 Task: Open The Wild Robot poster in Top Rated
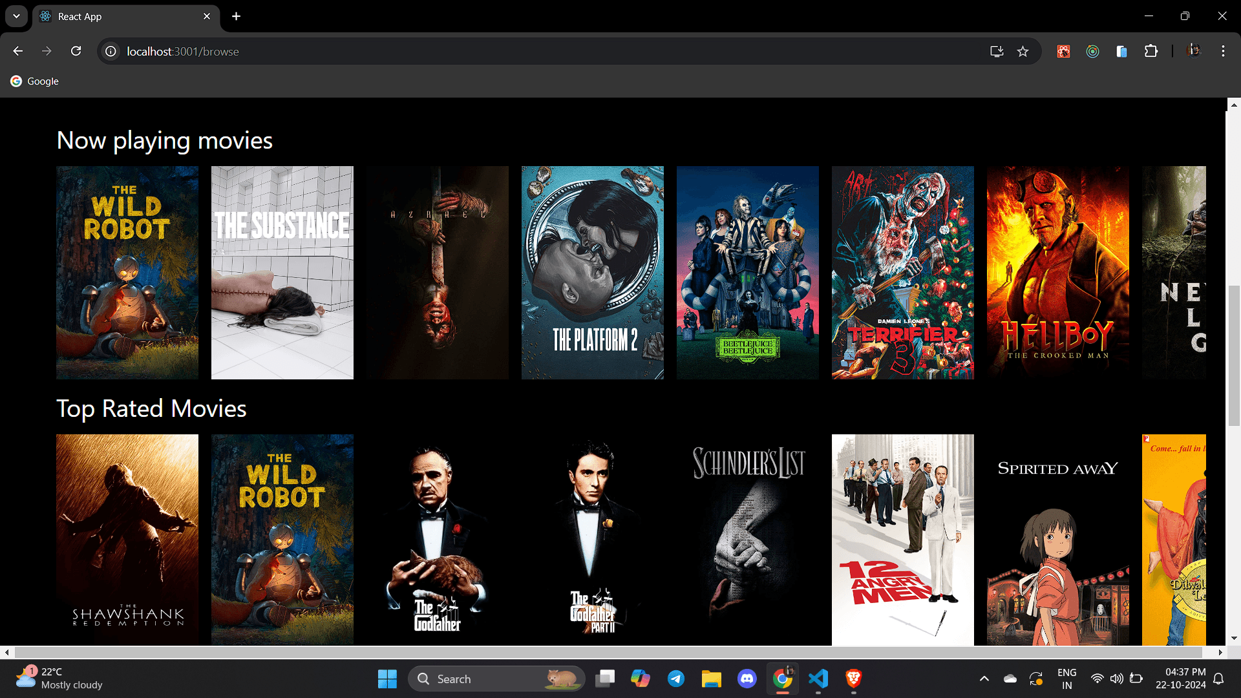point(282,540)
